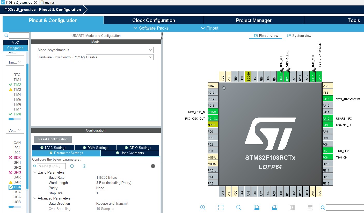Screen dimensions: 364x213
Task: Click the PD2 GPIO_Output pin
Action: tap(287, 77)
